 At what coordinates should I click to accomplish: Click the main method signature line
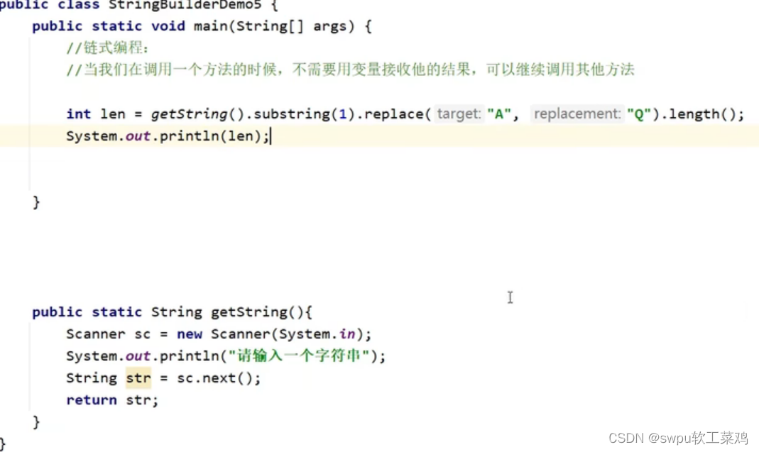tap(202, 26)
